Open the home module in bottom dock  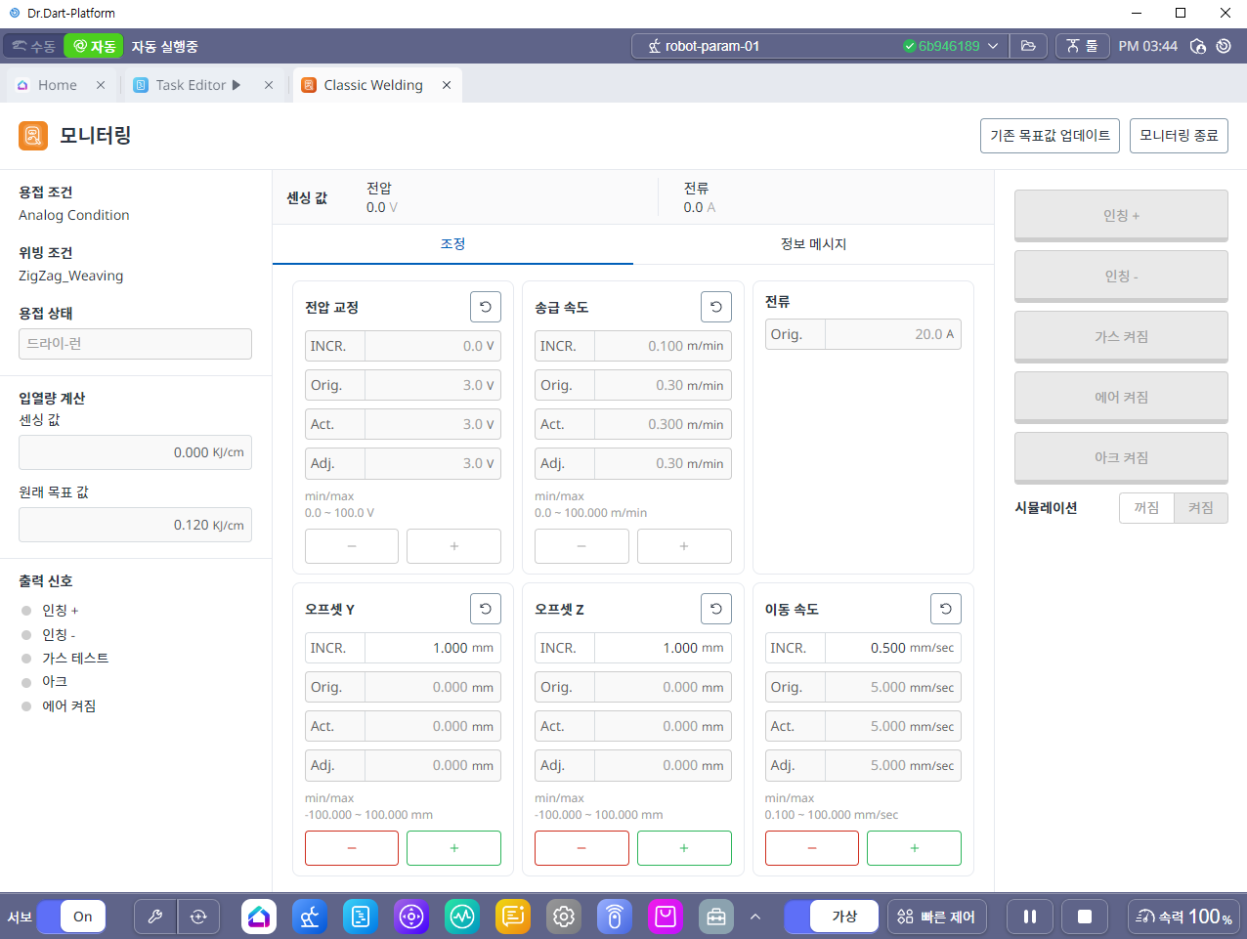tap(259, 917)
